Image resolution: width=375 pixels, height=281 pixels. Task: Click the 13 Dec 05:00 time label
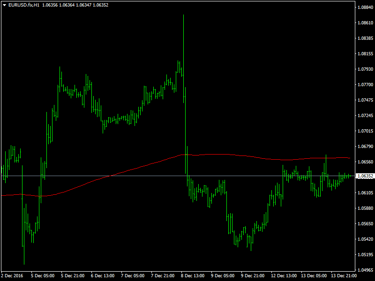coord(314,276)
